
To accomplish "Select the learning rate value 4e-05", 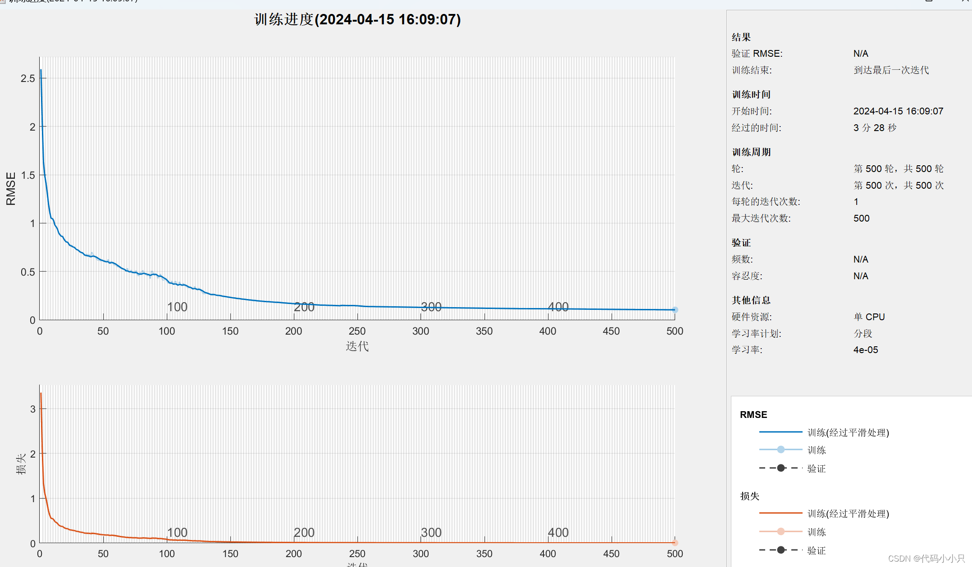I will 865,350.
